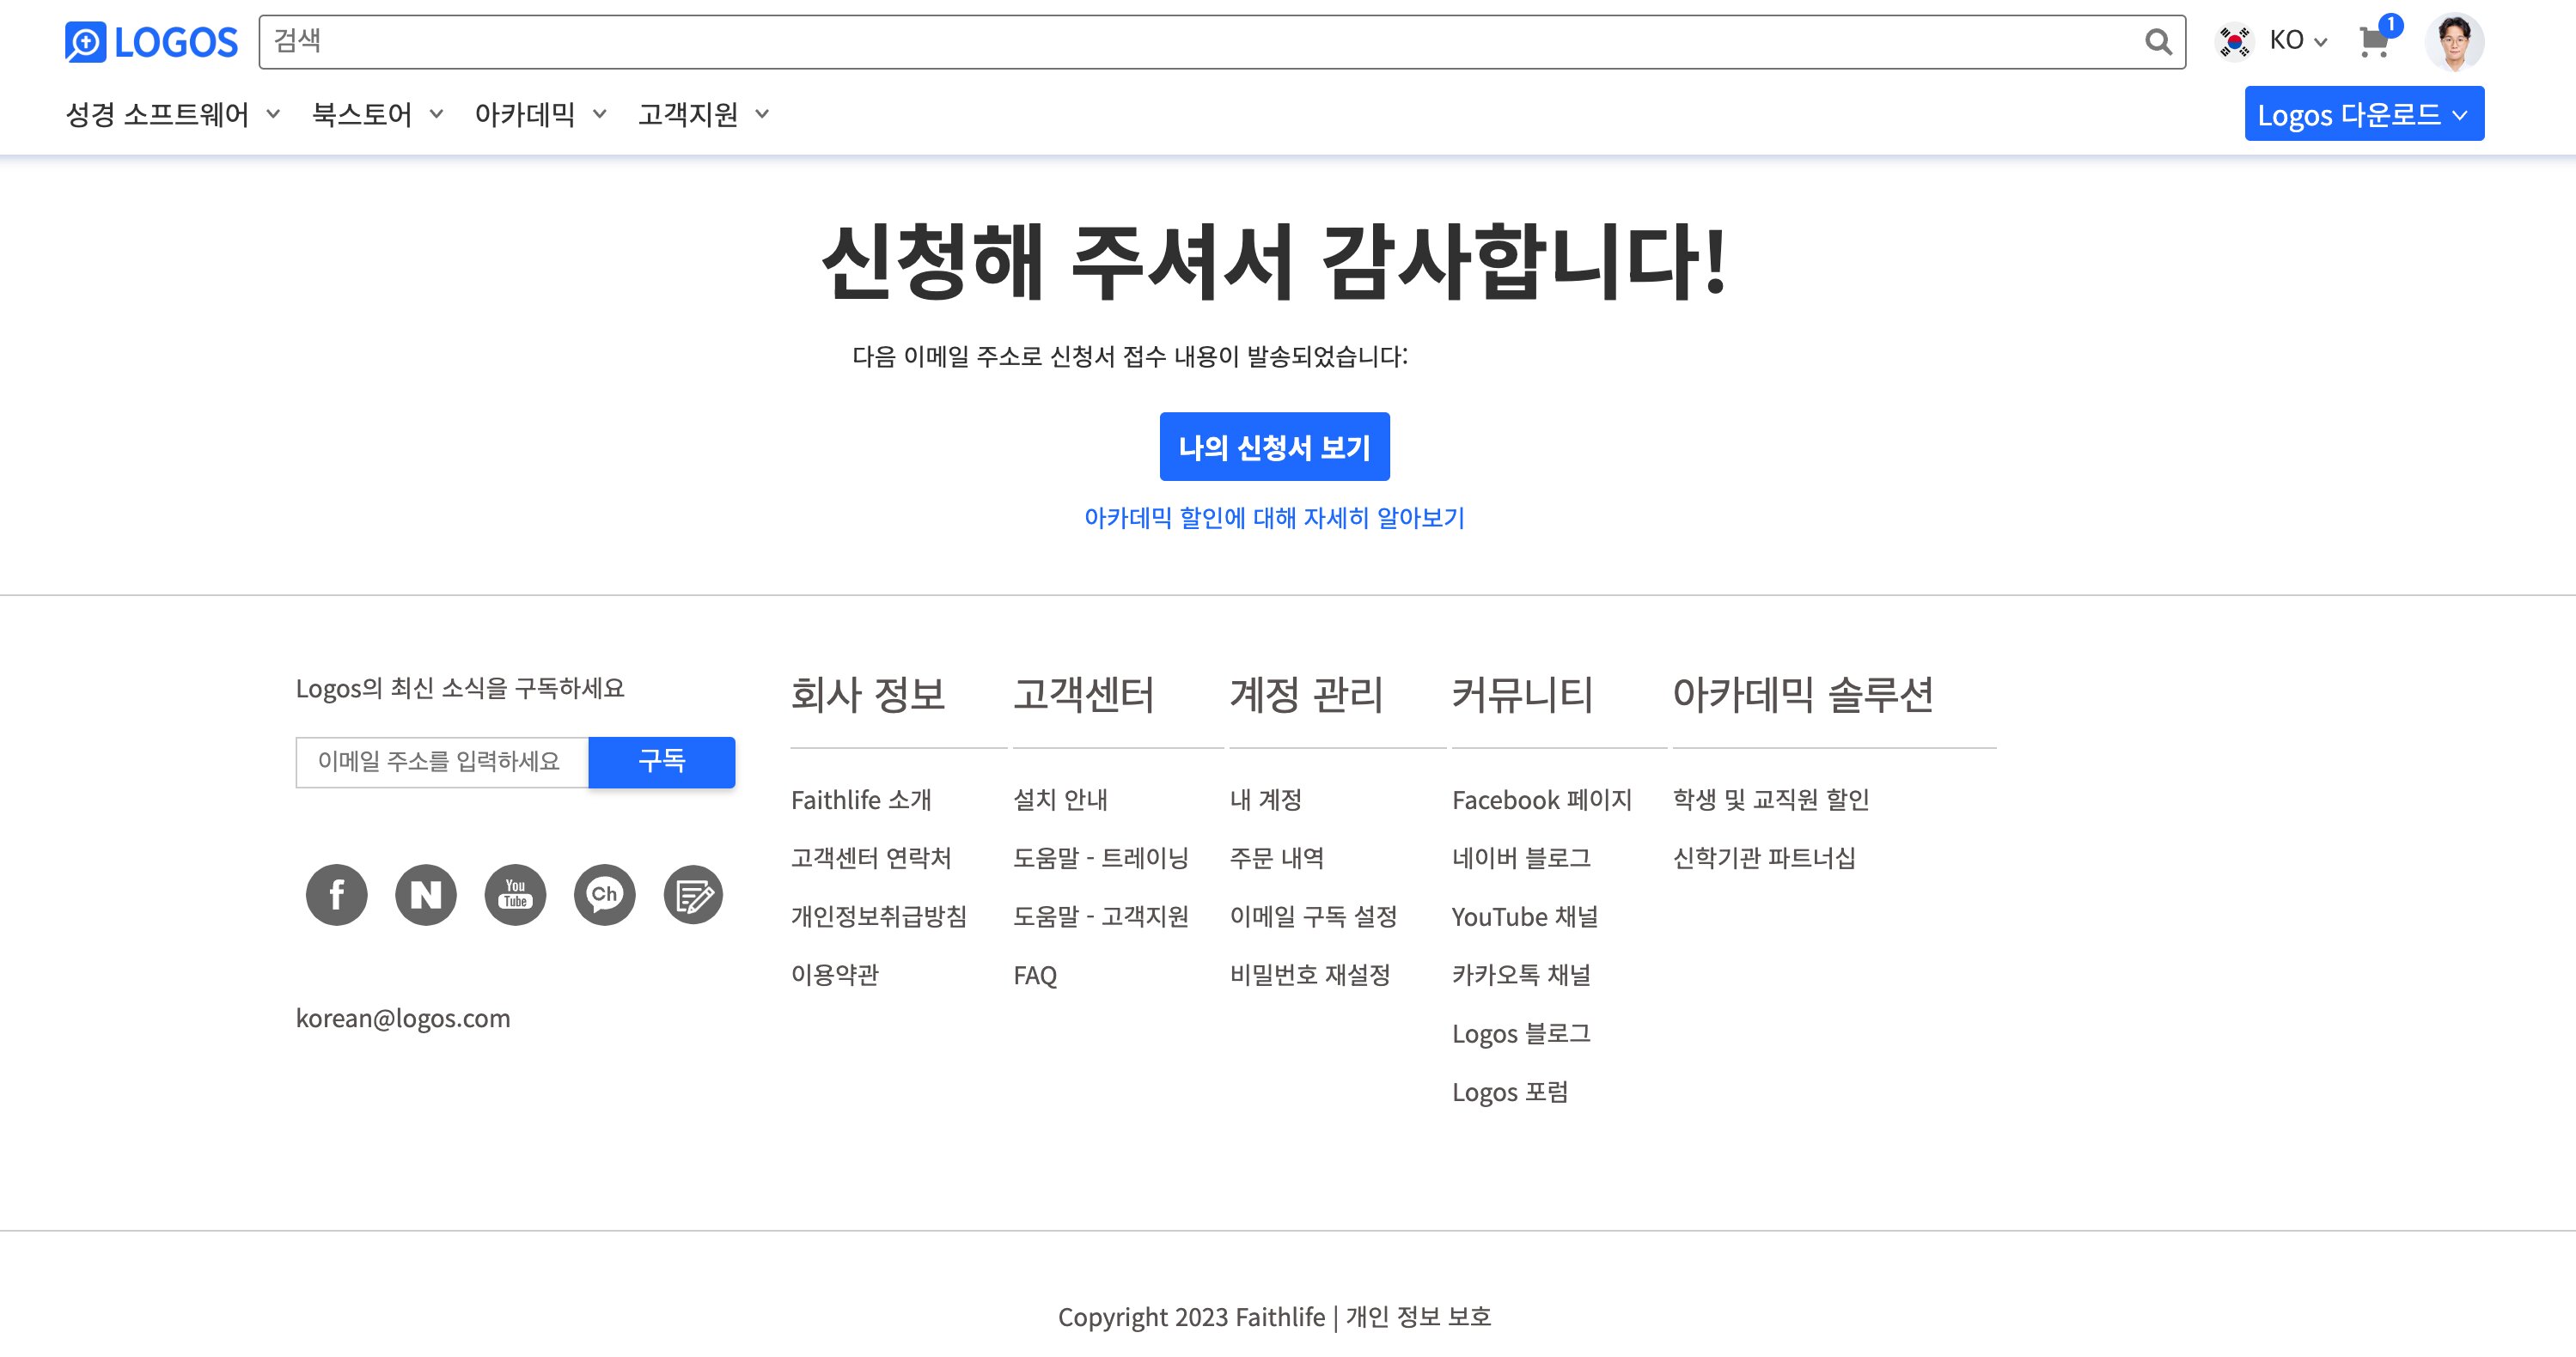
Task: Open 학생 및 교직원 할인 link
Action: point(1771,800)
